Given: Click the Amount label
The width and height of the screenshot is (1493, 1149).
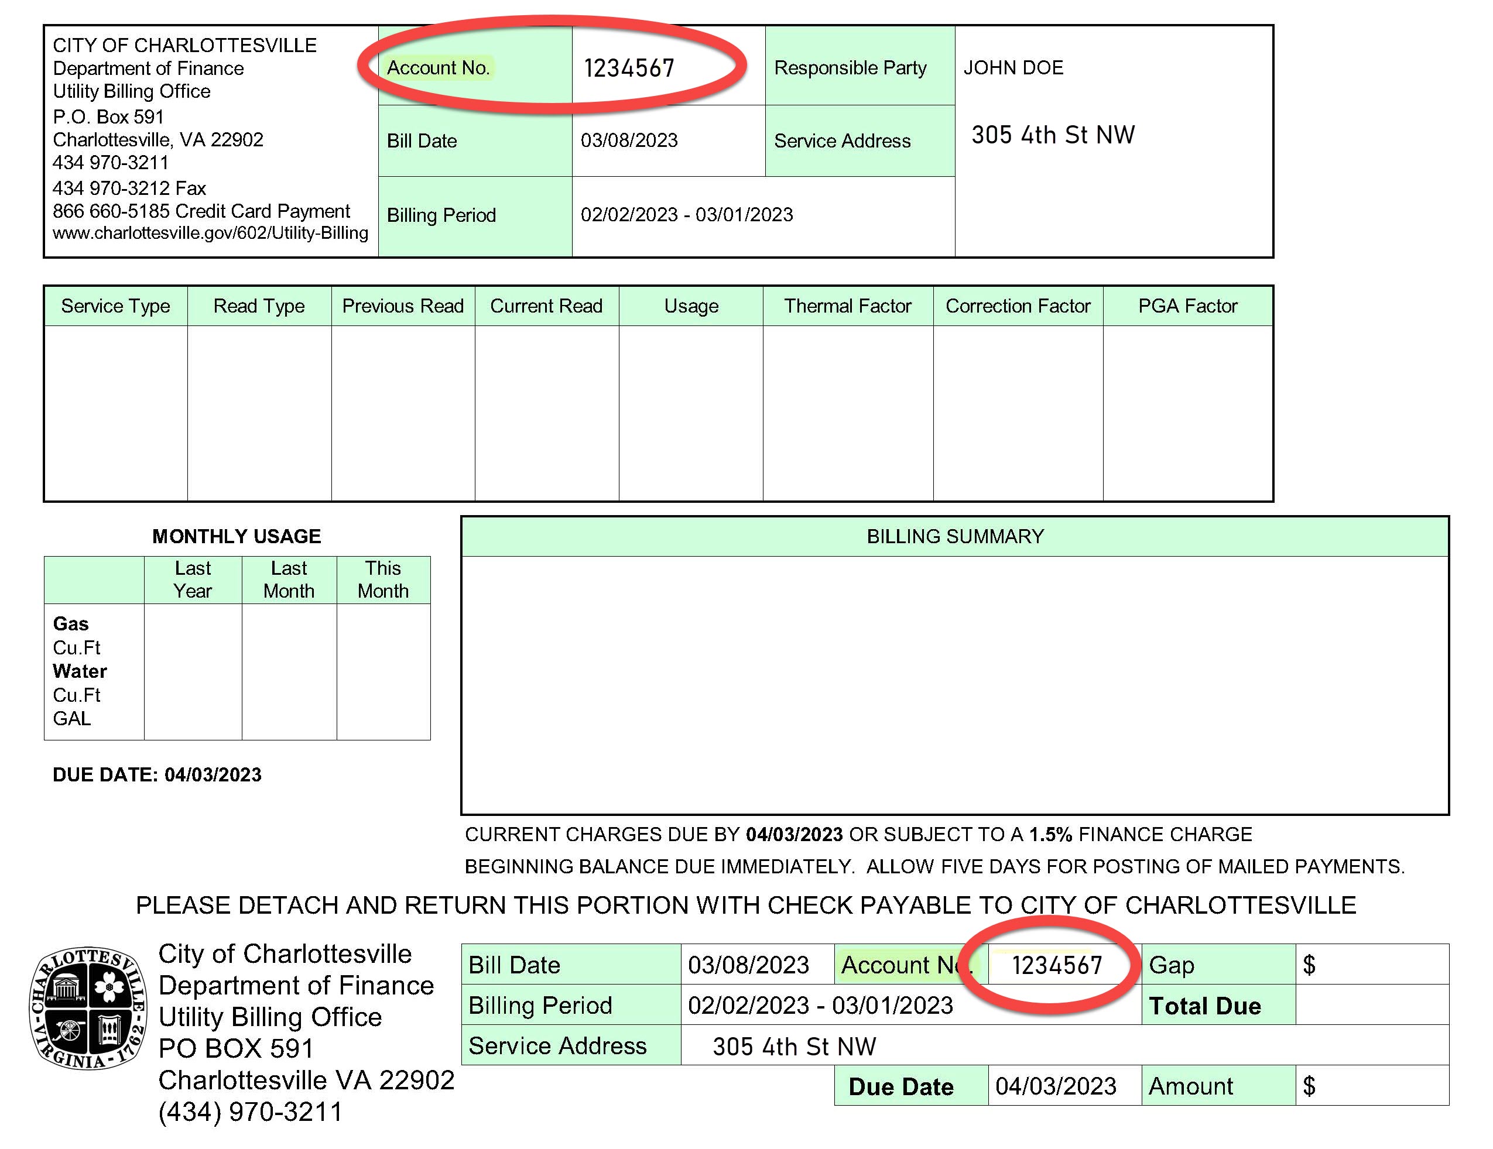Looking at the screenshot, I should point(1191,1086).
